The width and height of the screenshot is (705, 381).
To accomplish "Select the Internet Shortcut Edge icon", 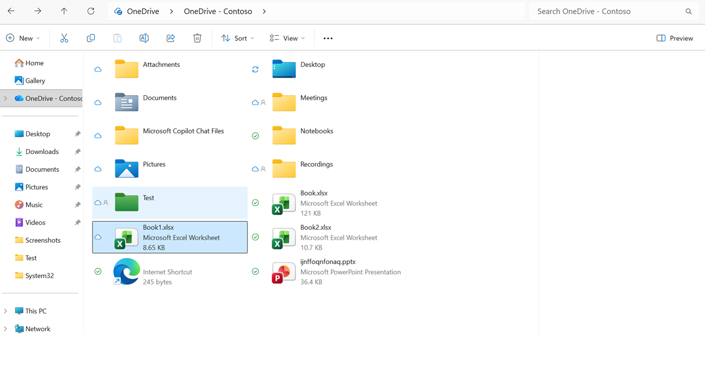I will 126,272.
